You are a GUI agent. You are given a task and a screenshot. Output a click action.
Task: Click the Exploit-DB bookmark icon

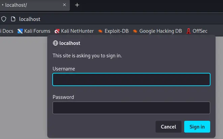click(100, 31)
